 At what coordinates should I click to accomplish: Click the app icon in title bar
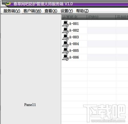point(8,4)
